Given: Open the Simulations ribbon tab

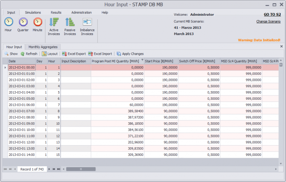Looking at the screenshot, I should (x=33, y=13).
